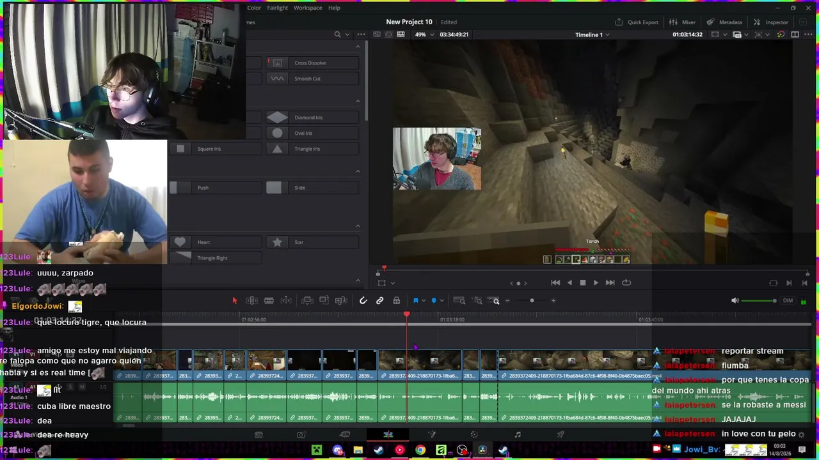Collapse the section containing Diamond Iris
The height and width of the screenshot is (460, 819).
click(358, 101)
